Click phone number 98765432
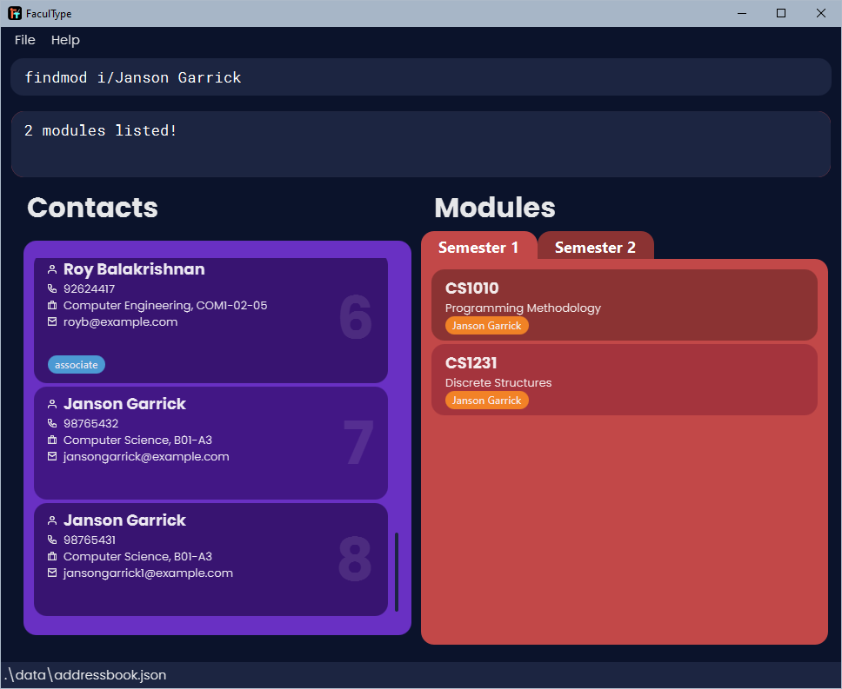 tap(90, 423)
